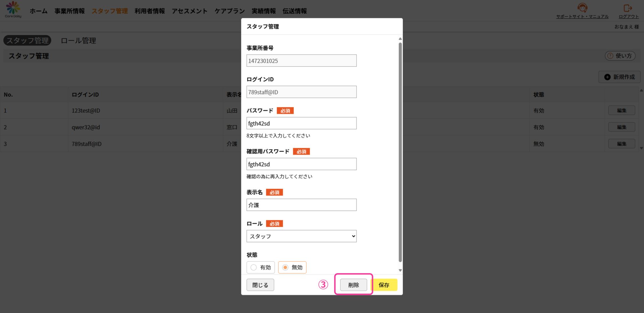Open the スタッフ管理 top menu
Image resolution: width=644 pixels, height=313 pixels.
tap(110, 11)
